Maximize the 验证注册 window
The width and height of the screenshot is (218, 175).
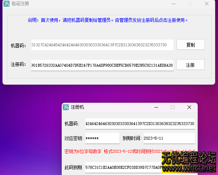tap(190, 4)
